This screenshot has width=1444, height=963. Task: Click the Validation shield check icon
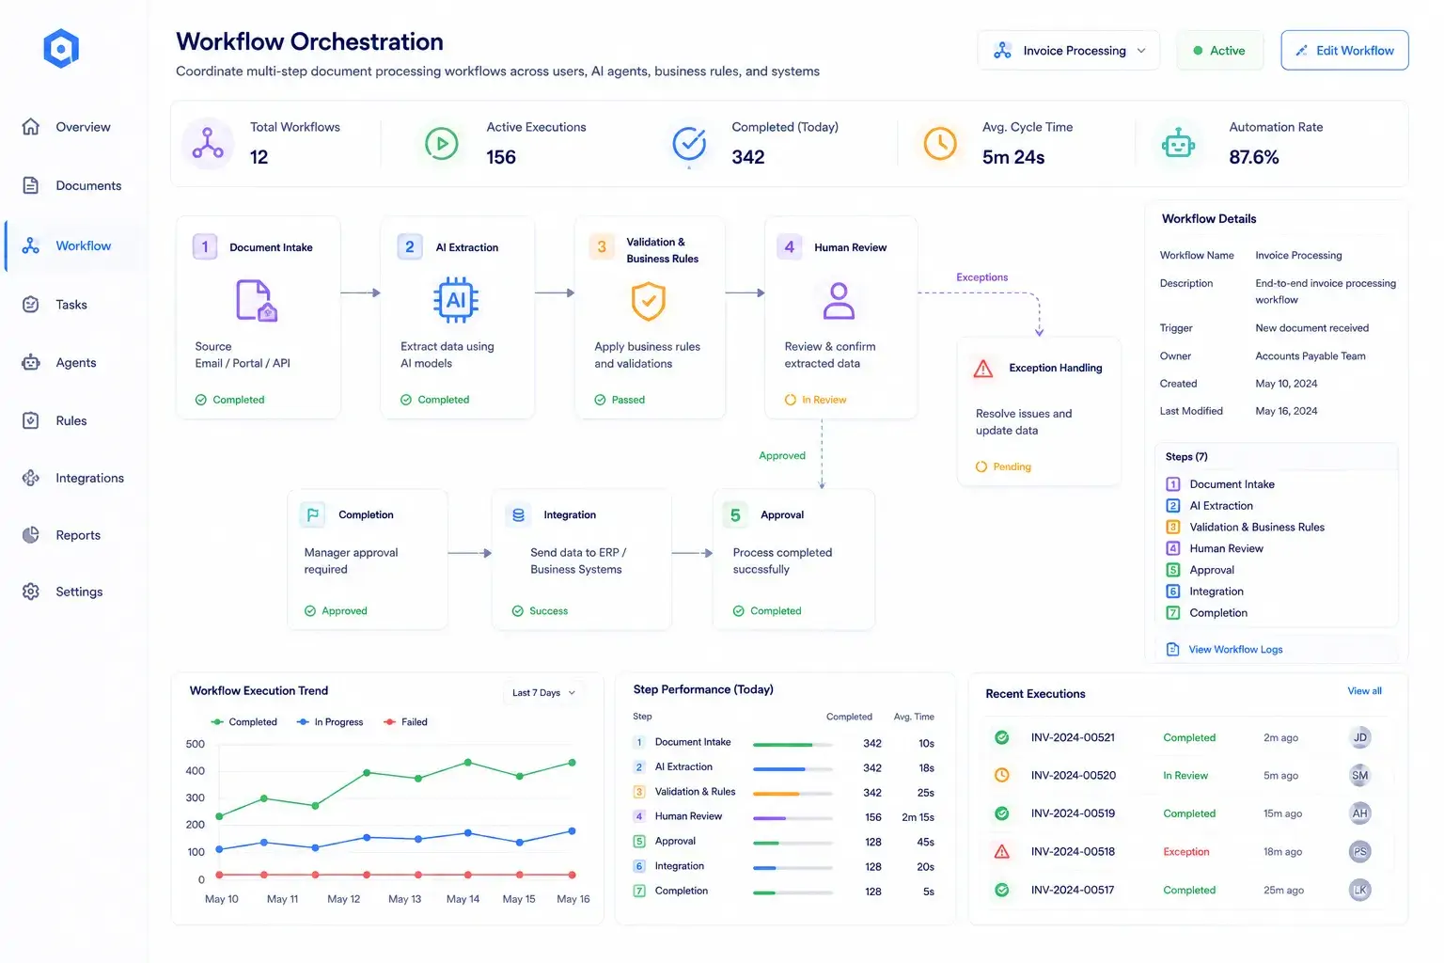[x=648, y=301]
